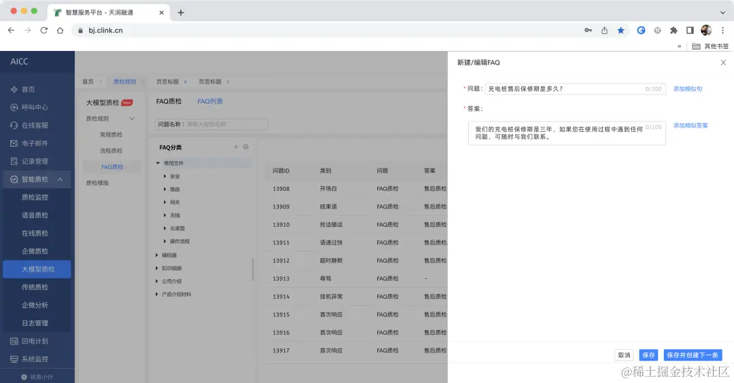Screen dimensions: 734x383
Task: Open 系统监控 in the sidebar
Action: [x=35, y=359]
